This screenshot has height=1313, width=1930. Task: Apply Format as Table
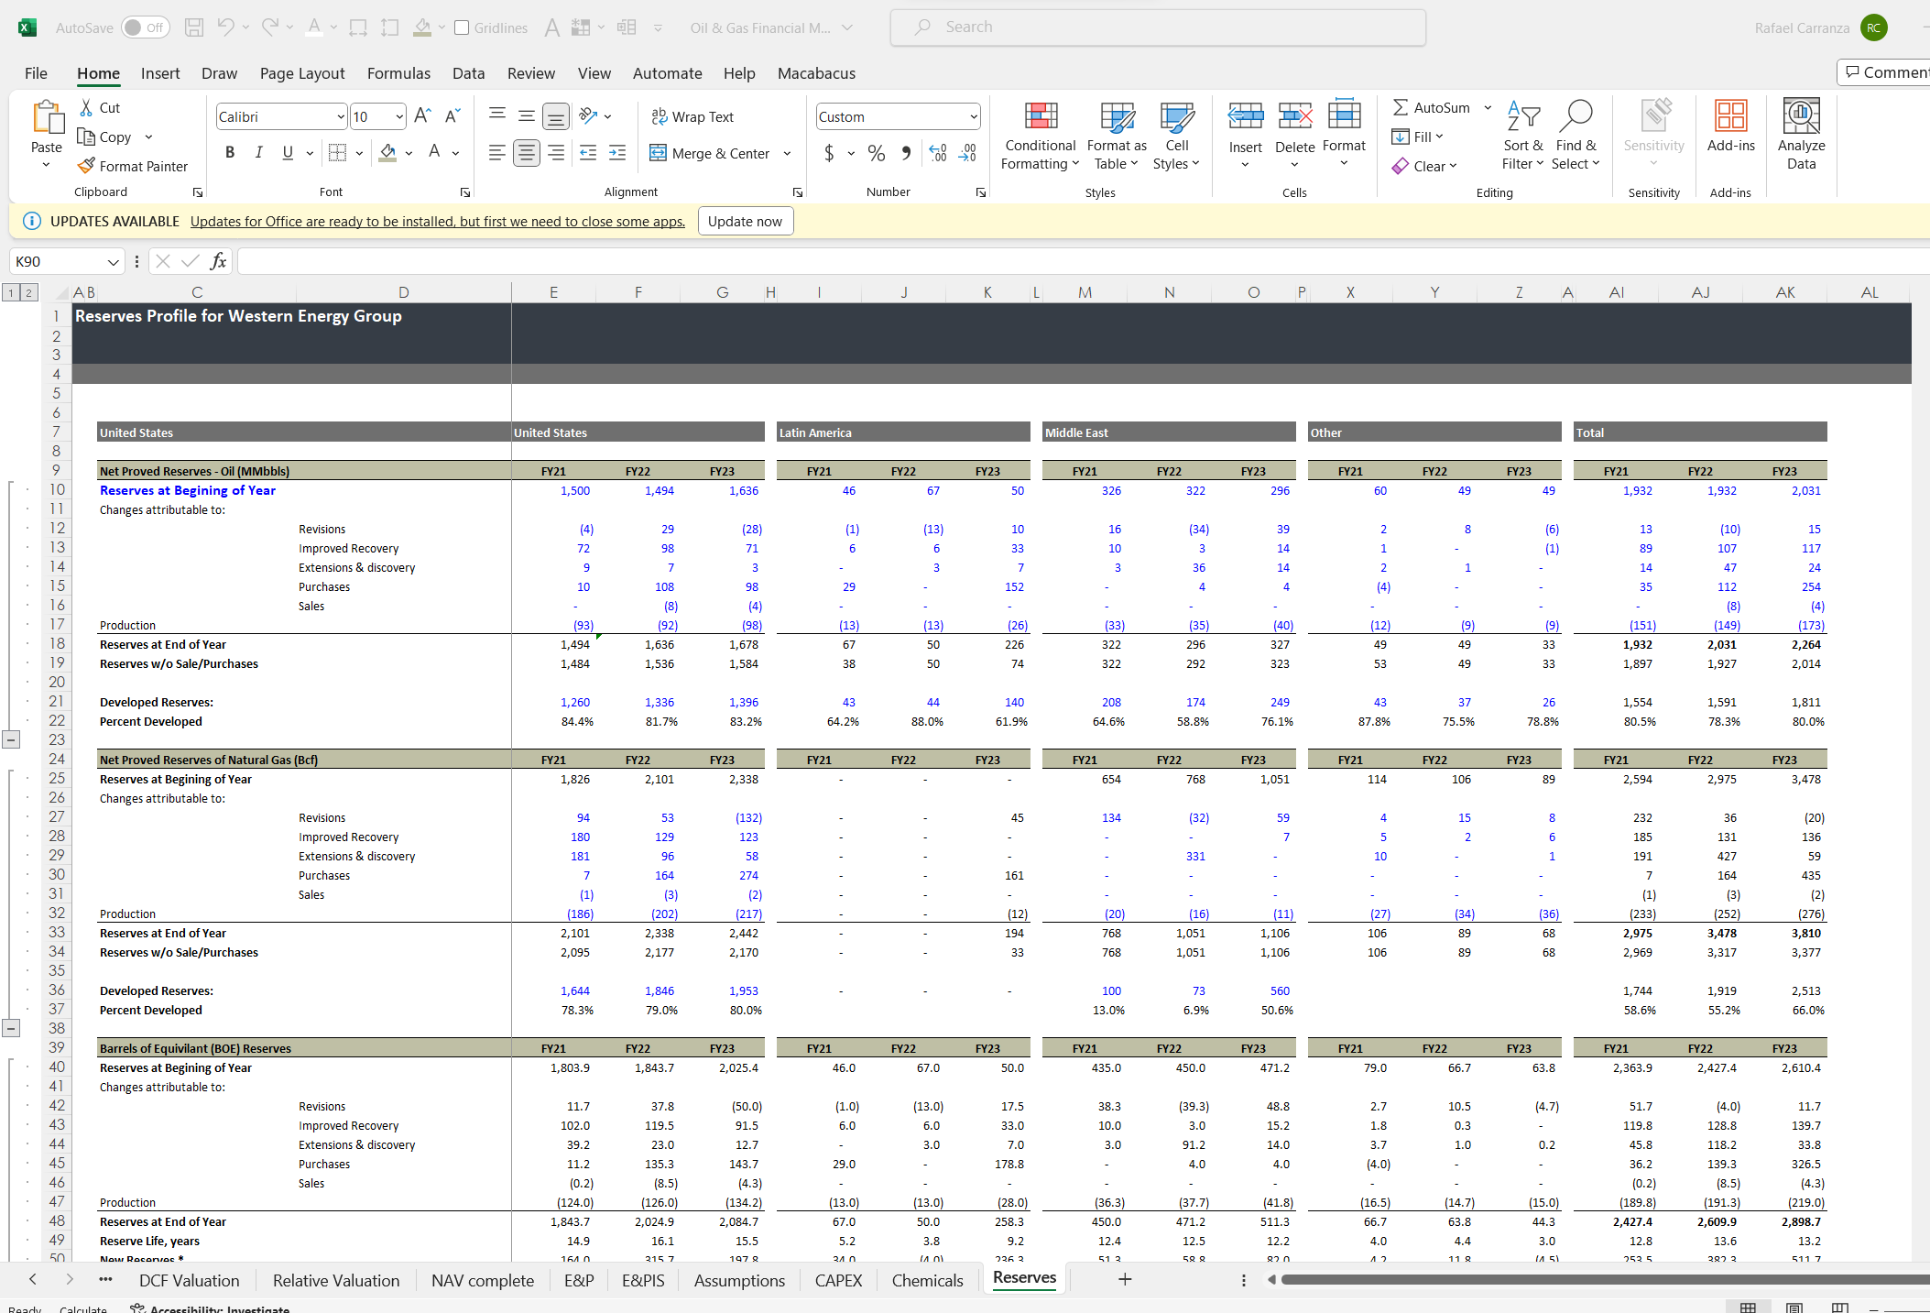point(1116,136)
